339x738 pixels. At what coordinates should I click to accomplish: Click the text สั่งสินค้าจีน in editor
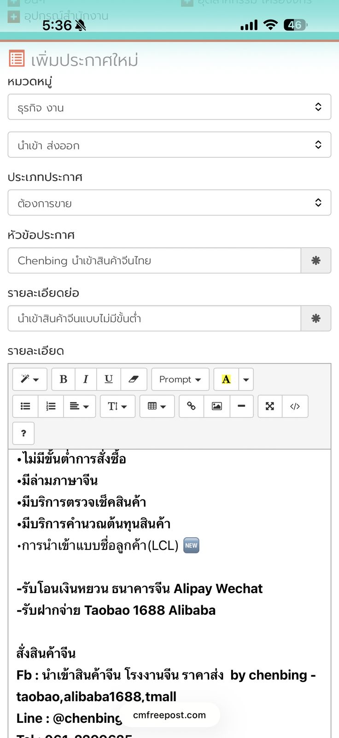(x=46, y=654)
